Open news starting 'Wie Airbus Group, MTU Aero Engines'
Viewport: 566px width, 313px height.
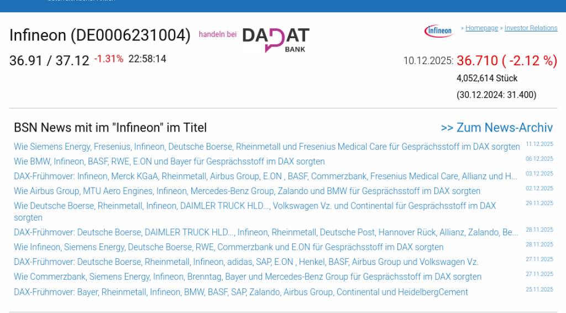point(247,191)
